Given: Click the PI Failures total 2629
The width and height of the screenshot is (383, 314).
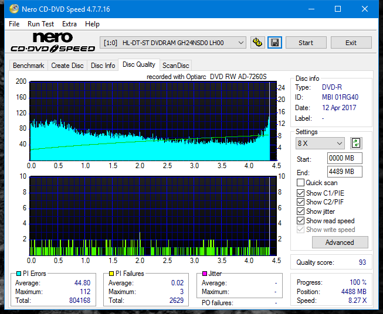Looking at the screenshot, I should [x=177, y=301].
